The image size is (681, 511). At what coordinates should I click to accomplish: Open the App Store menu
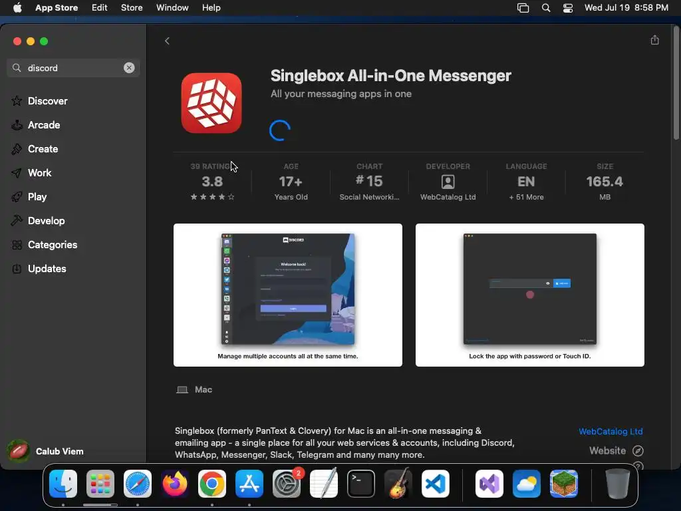click(x=57, y=7)
